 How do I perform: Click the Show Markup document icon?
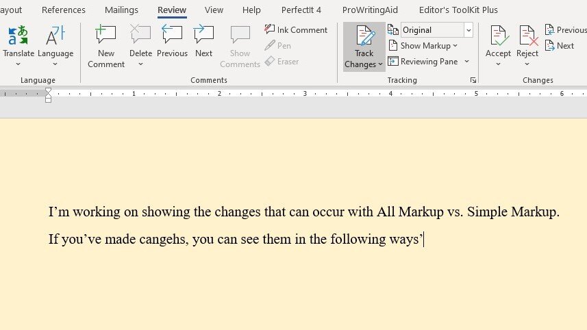(x=392, y=46)
